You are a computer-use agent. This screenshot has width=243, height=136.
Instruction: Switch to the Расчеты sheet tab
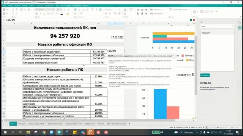tap(101, 124)
